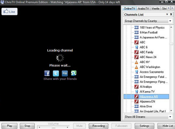Click the tab strip right arrow
The height and width of the screenshot is (129, 175).
pos(172,8)
